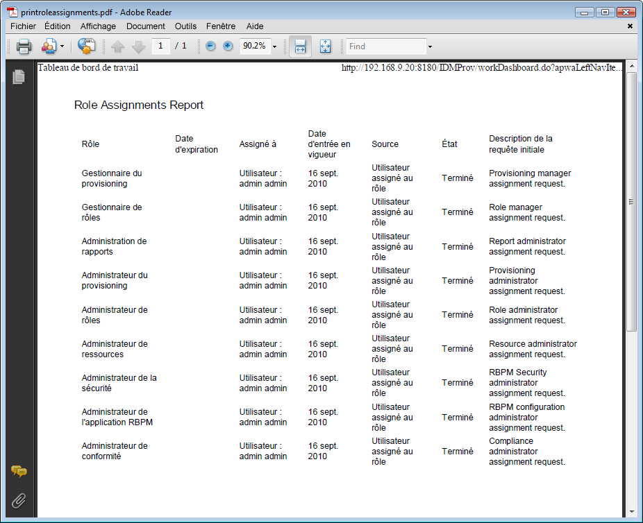Open the collaborate/share review icon
643x523 pixels.
coord(49,46)
